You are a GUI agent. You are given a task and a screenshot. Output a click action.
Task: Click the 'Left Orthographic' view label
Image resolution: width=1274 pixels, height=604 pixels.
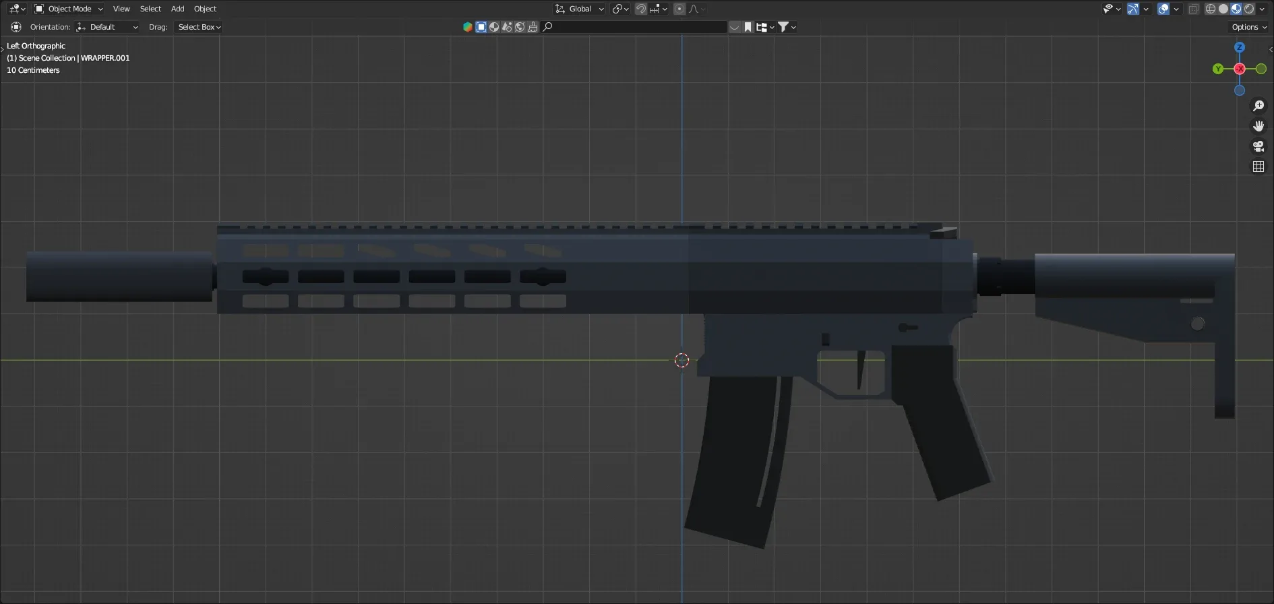[x=36, y=46]
